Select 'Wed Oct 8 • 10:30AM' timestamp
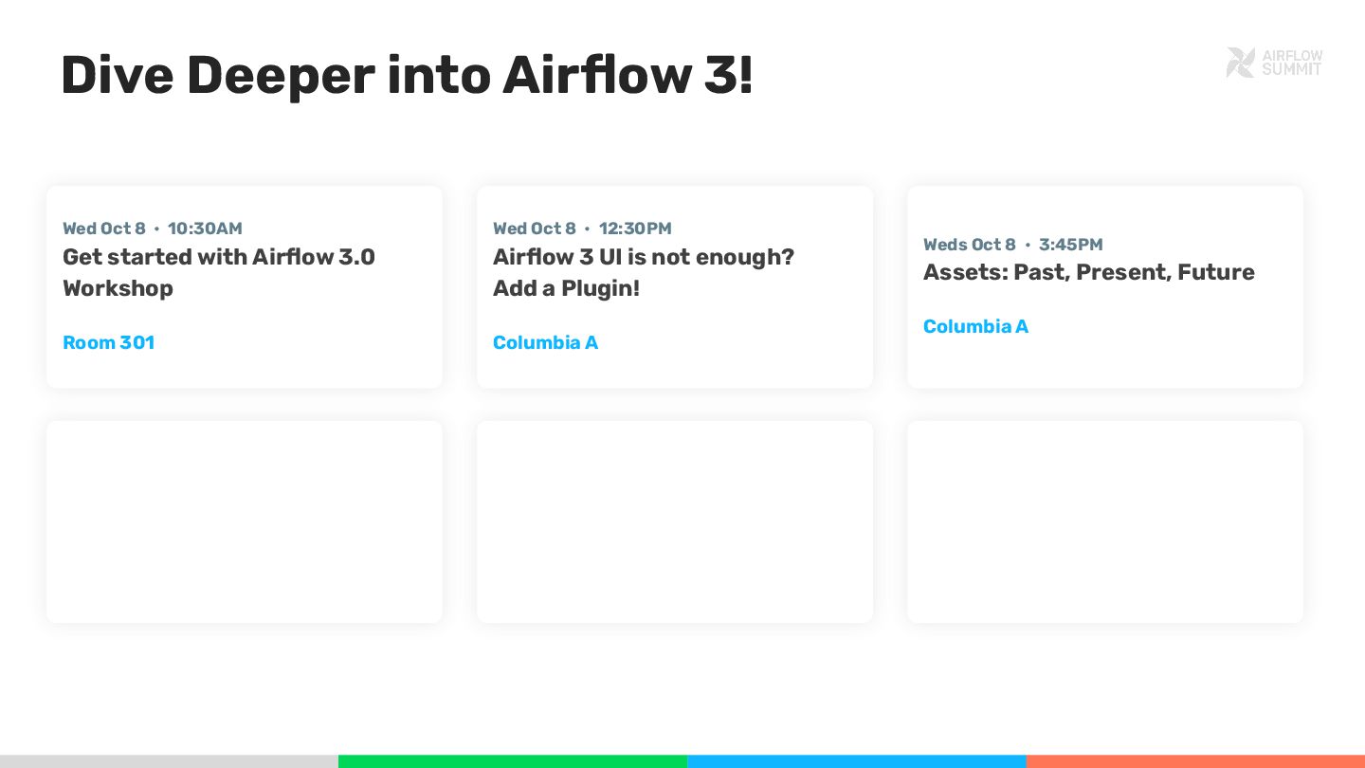Screen dimensions: 1365x768 [153, 229]
